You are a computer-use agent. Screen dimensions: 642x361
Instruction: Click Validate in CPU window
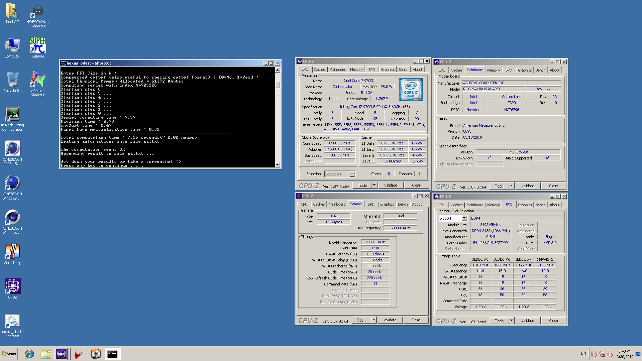(391, 185)
